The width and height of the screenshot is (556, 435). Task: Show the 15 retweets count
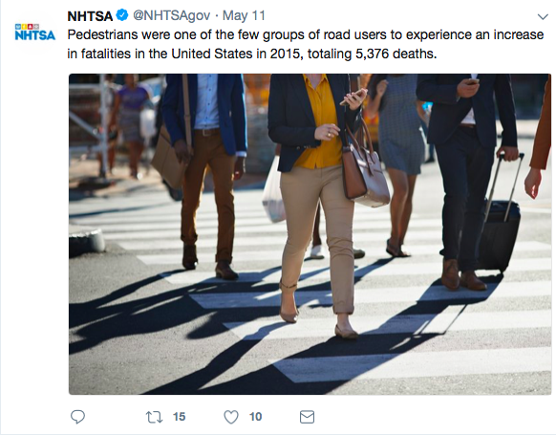pyautogui.click(x=179, y=417)
